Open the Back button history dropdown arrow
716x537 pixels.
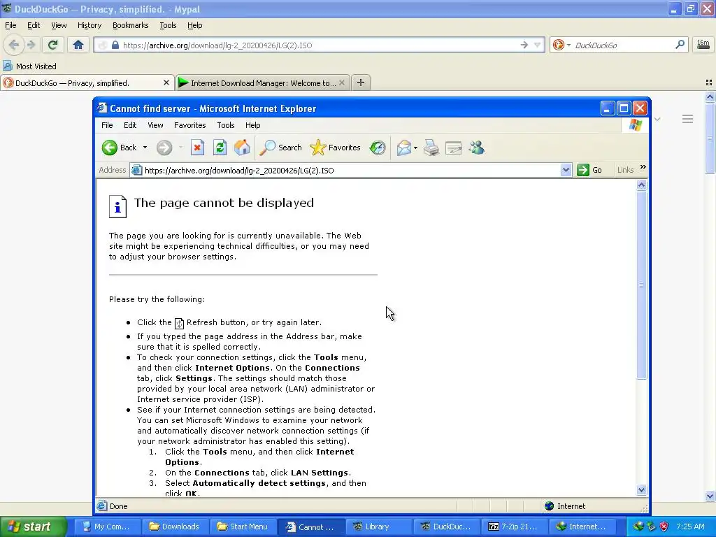tap(145, 148)
